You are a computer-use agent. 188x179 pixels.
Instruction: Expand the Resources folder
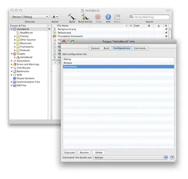(x=15, y=43)
